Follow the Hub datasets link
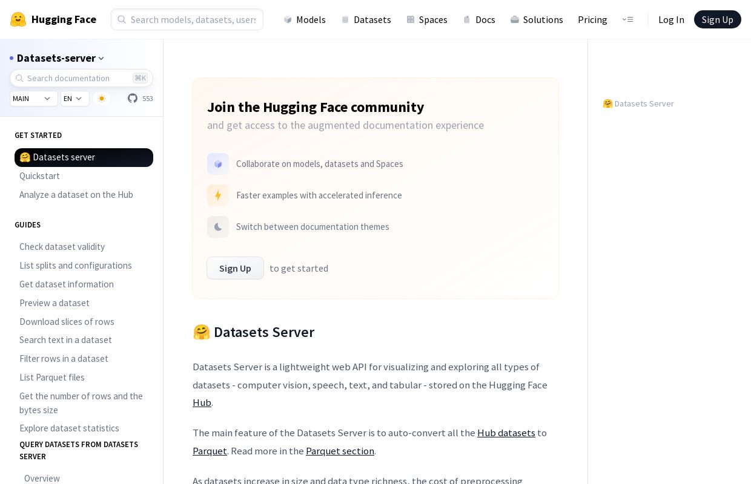Screen dimensions: 751x484 506,433
